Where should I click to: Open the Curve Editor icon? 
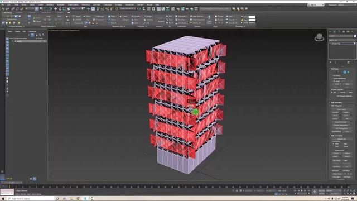click(163, 9)
